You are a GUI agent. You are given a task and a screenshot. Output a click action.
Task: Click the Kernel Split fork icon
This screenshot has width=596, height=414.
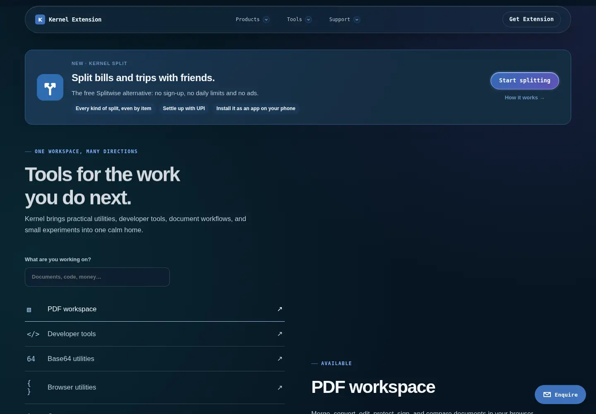tap(50, 87)
